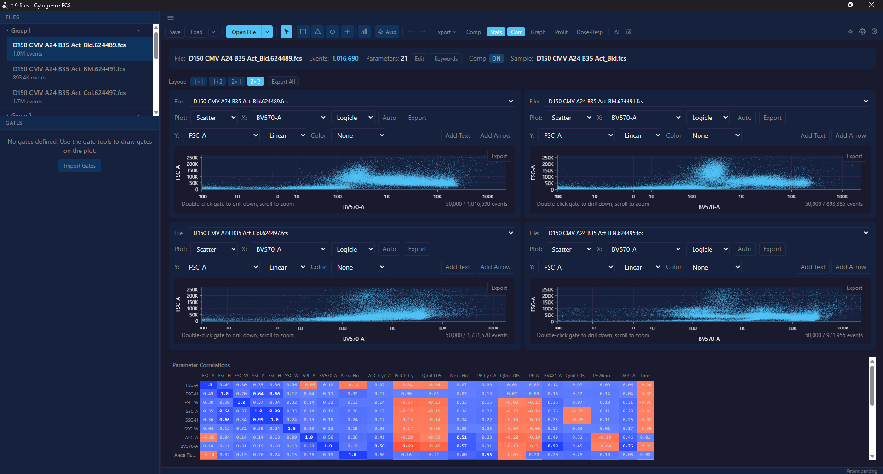The width and height of the screenshot is (883, 474).
Task: Toggle the Stats panel
Action: coord(496,32)
